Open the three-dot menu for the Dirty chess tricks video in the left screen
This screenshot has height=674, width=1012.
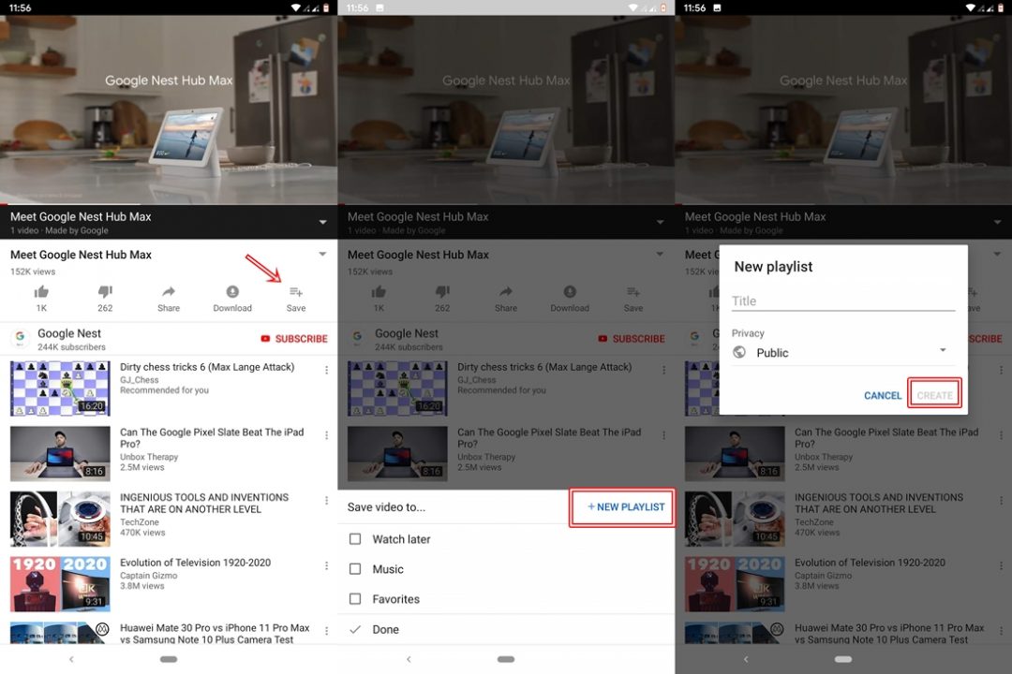[x=327, y=370]
